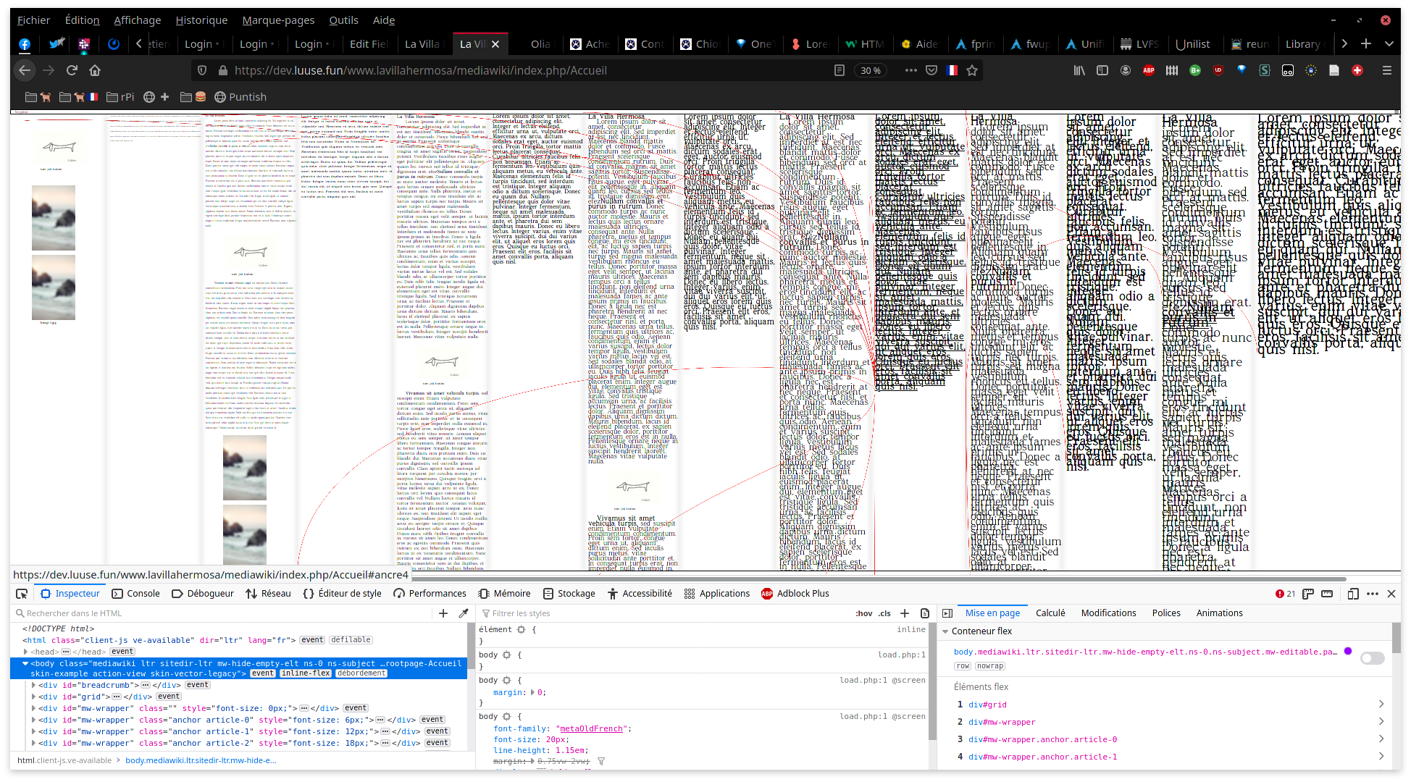Collapse the Conteneur flex section
The image size is (1411, 782).
[945, 631]
